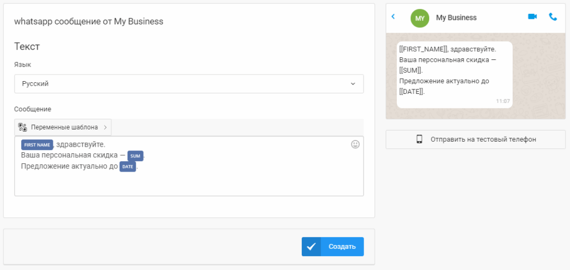Open the emoji picker smiley icon
Screen dimensions: 570x270
(355, 144)
